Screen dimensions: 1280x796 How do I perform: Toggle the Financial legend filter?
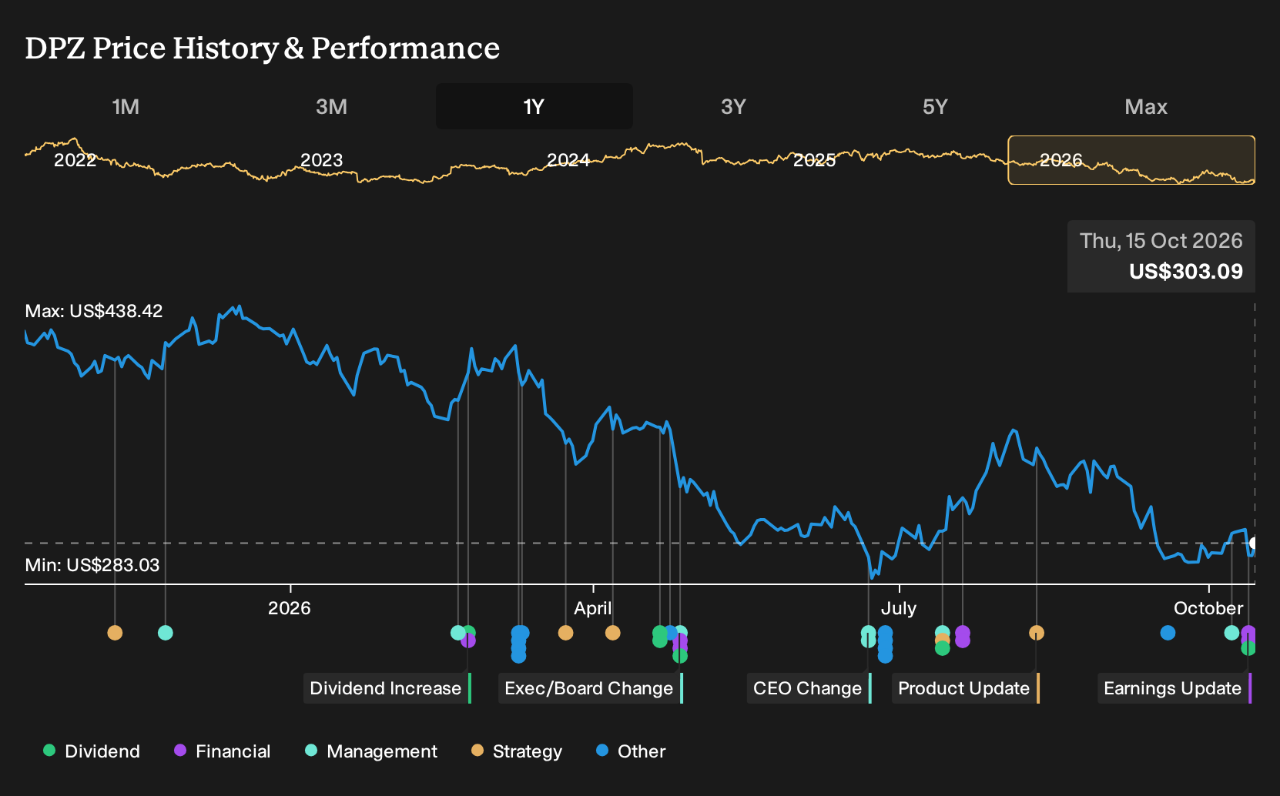point(223,751)
